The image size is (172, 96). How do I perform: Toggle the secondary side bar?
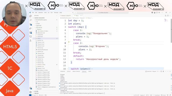point(157,13)
